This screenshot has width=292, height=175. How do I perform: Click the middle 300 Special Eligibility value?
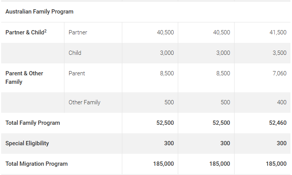(x=225, y=143)
